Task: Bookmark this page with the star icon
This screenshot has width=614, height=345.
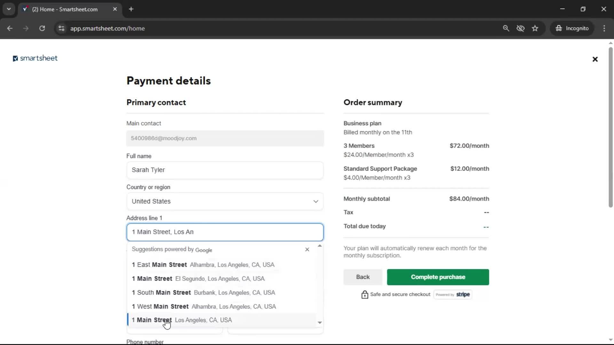Action: (x=535, y=28)
